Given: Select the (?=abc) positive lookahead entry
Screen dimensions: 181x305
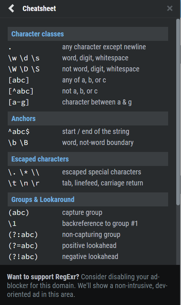Looking at the screenshot, I should pos(23,246).
